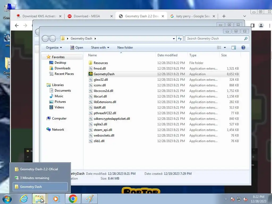Select pthreadVCE2.dll in the list
Viewport: 272px width, 204px height.
tap(105, 113)
